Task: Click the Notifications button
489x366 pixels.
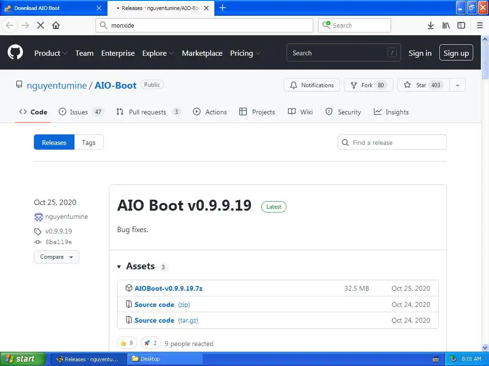Action: [311, 85]
